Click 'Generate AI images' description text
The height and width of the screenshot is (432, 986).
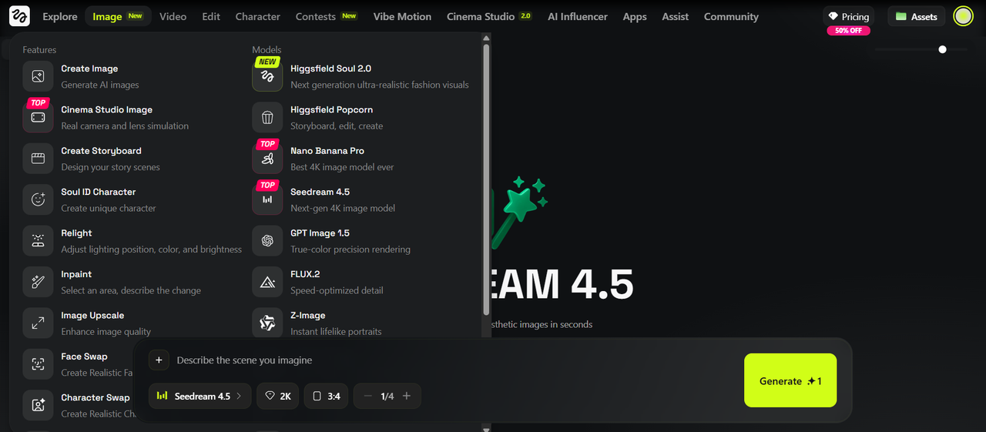pos(100,85)
